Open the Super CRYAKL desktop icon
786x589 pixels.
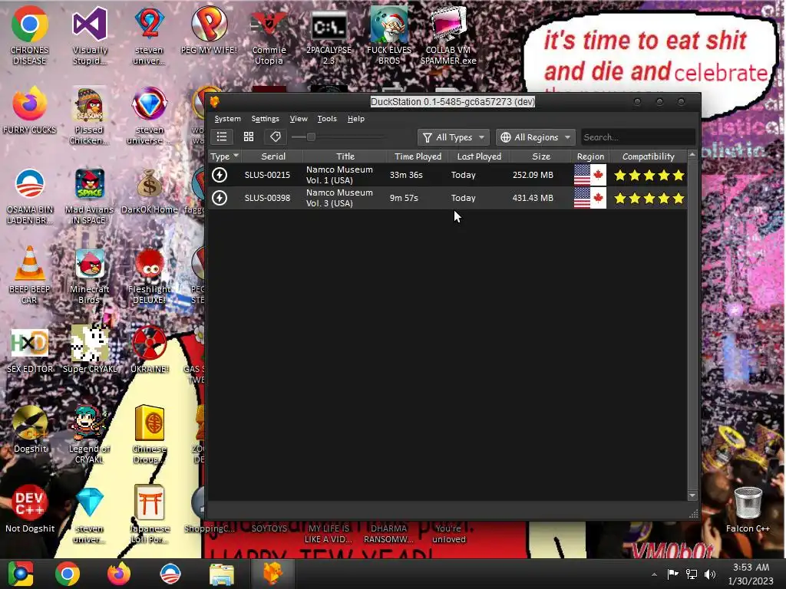[89, 350]
